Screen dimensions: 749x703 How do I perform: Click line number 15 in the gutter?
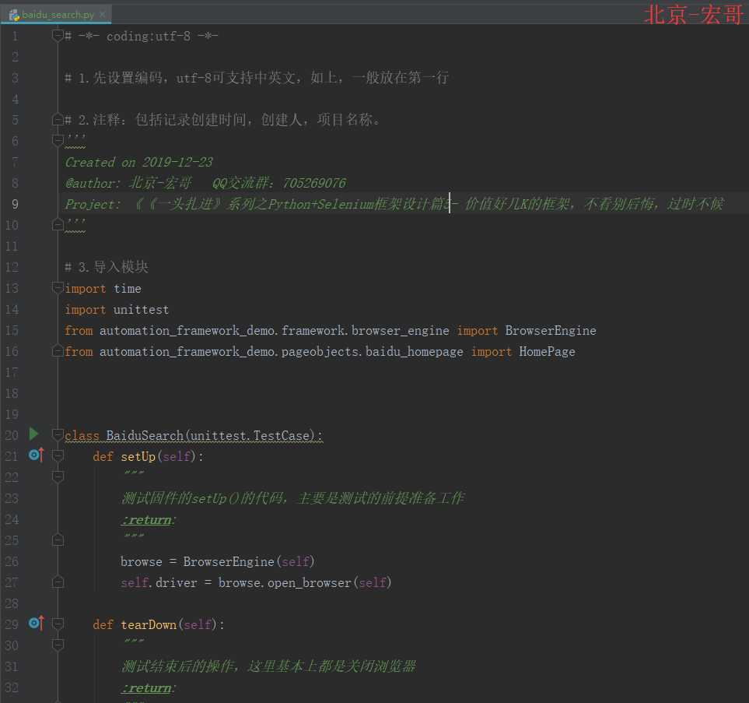pos(12,330)
